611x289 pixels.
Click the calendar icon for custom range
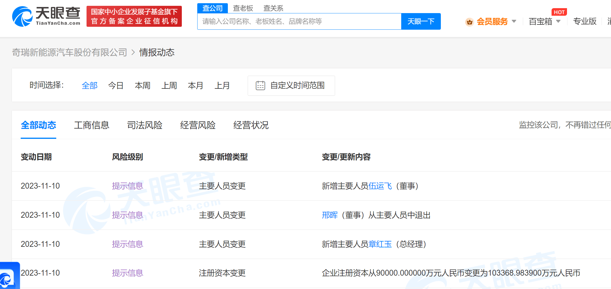click(260, 86)
